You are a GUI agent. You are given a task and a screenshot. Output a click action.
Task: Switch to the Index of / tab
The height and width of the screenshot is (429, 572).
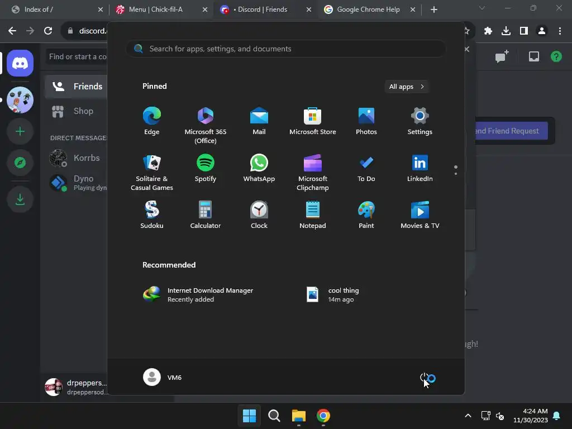(x=56, y=9)
